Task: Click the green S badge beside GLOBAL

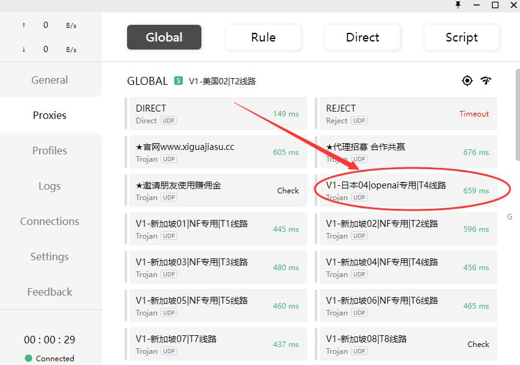Action: coord(178,81)
